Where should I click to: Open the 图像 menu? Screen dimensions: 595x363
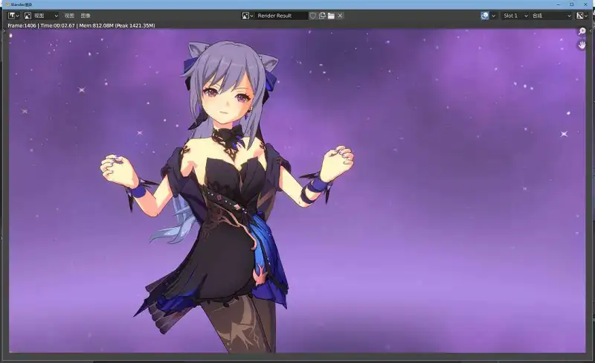(86, 16)
